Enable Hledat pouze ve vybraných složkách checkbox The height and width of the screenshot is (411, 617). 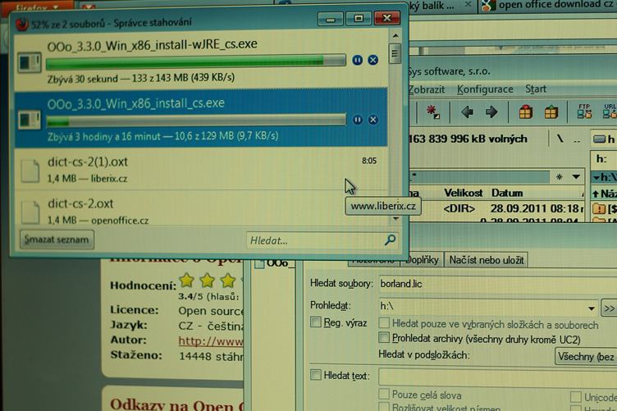coord(384,323)
